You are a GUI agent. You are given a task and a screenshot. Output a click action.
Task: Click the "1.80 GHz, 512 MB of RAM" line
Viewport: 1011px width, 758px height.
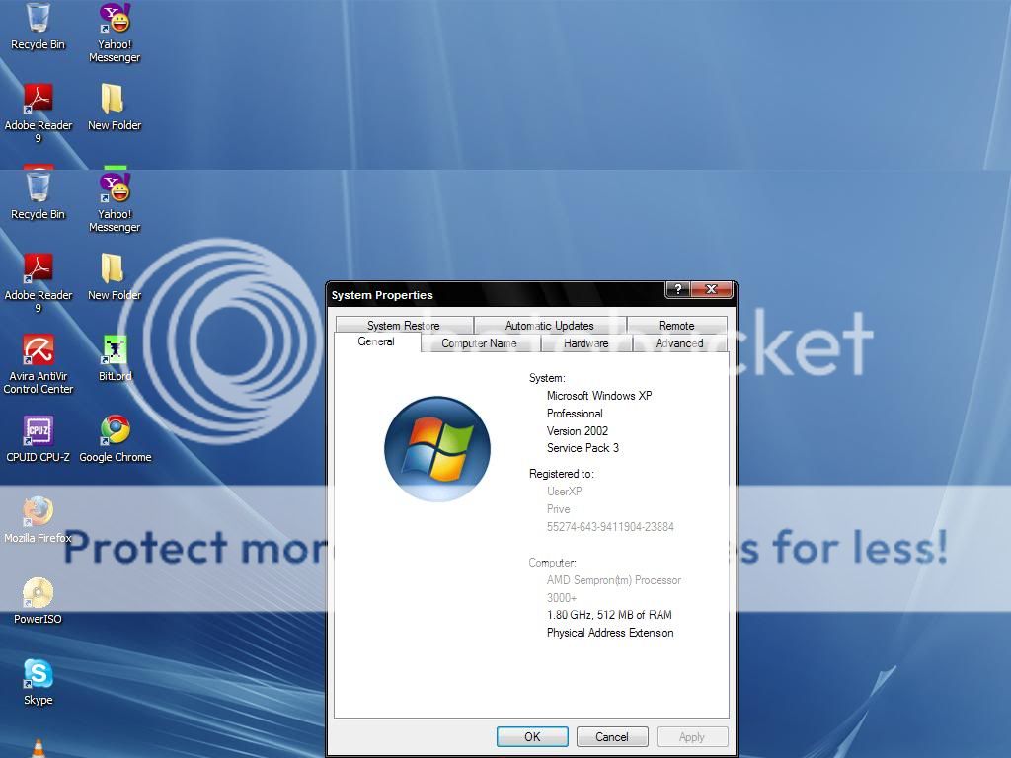(x=609, y=615)
